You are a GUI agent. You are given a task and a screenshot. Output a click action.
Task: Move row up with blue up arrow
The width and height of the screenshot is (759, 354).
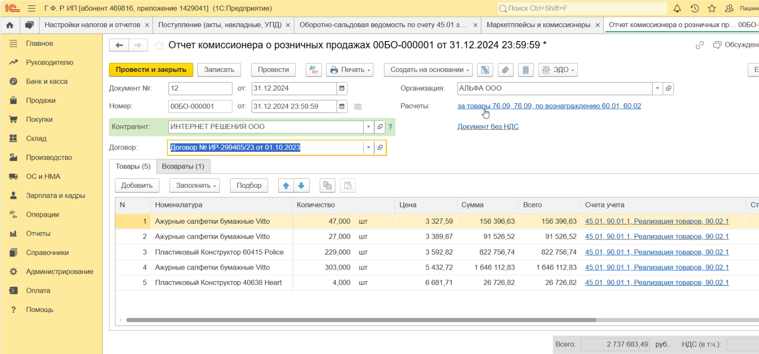286,186
